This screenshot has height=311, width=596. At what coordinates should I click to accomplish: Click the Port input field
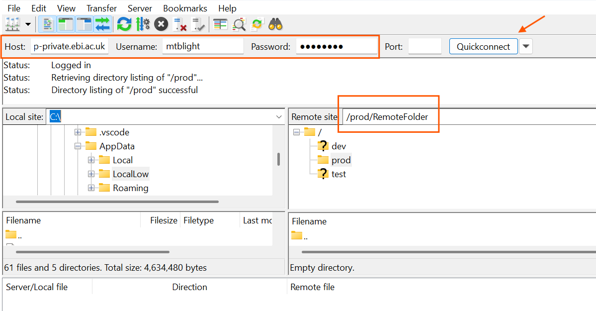(425, 47)
